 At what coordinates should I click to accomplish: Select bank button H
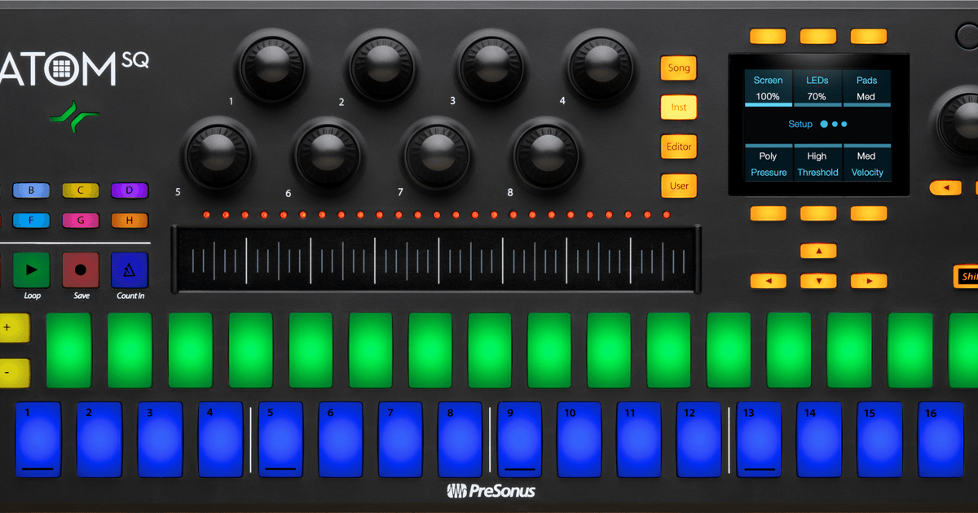pyautogui.click(x=130, y=220)
